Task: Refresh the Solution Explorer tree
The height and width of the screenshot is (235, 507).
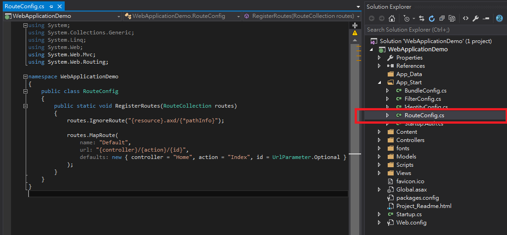Action: [432, 18]
